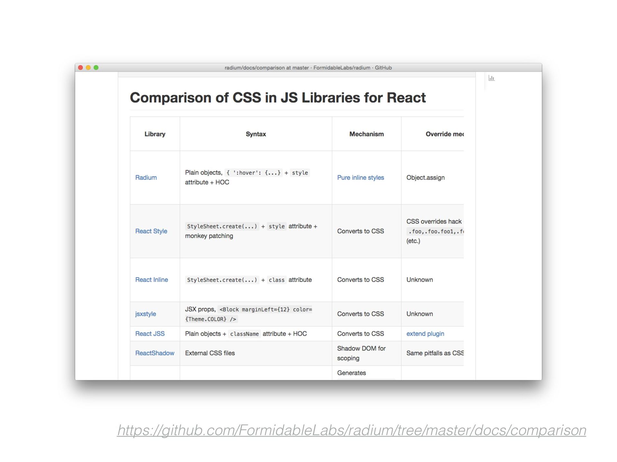The height and width of the screenshot is (462, 617).
Task: Maximize the window using green button
Action: [96, 67]
